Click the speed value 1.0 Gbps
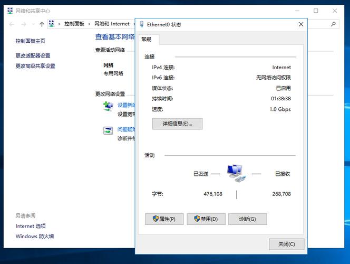The image size is (350, 264). point(280,109)
